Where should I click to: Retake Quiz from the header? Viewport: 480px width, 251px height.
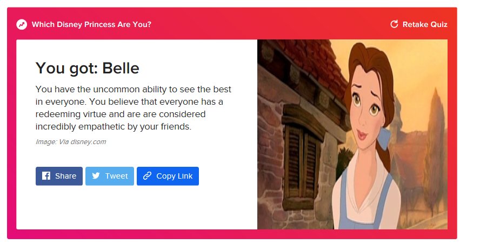[x=419, y=24]
